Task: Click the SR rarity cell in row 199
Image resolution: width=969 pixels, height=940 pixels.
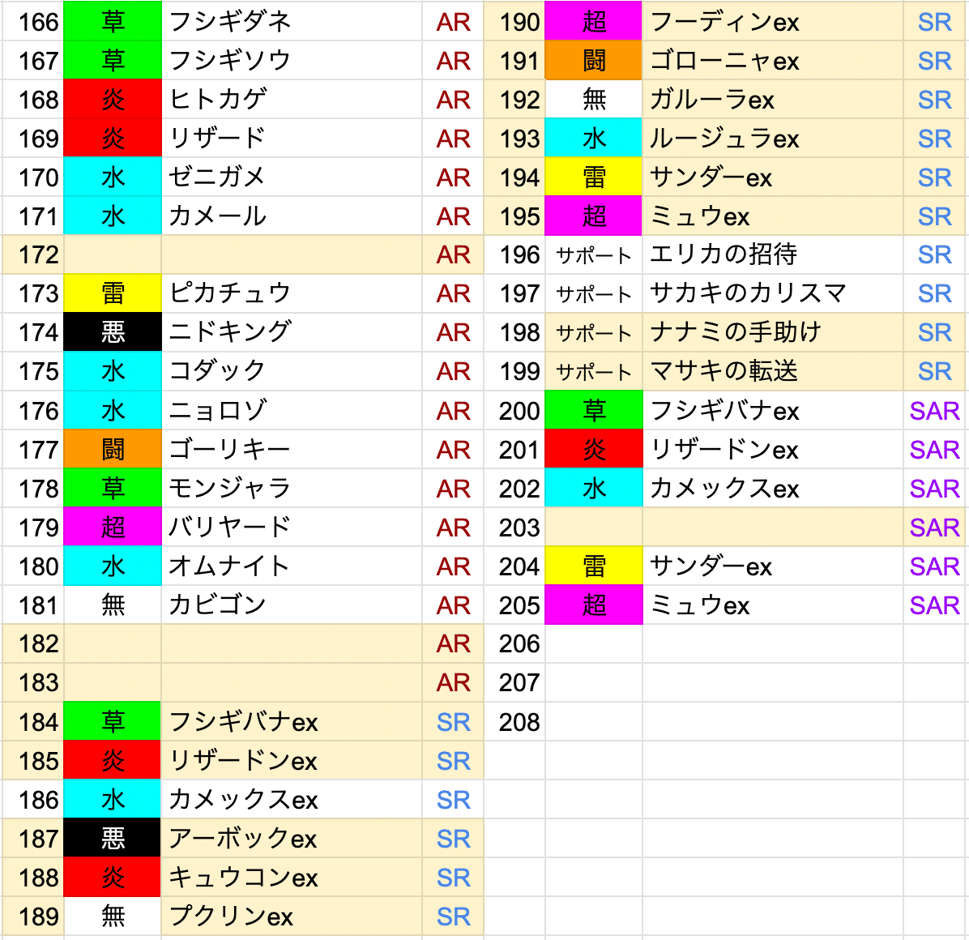Action: 934,371
